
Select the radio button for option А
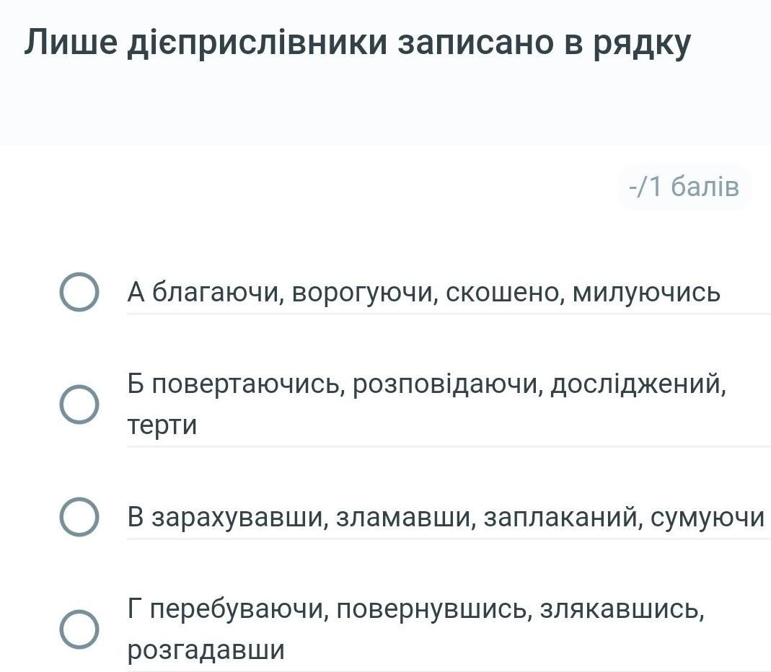[x=79, y=292]
